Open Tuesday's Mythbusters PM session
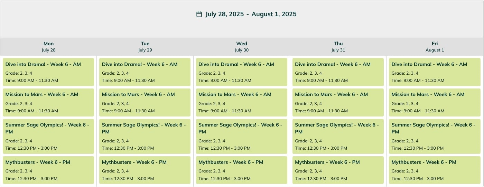This screenshot has height=187, width=484. tap(145, 170)
